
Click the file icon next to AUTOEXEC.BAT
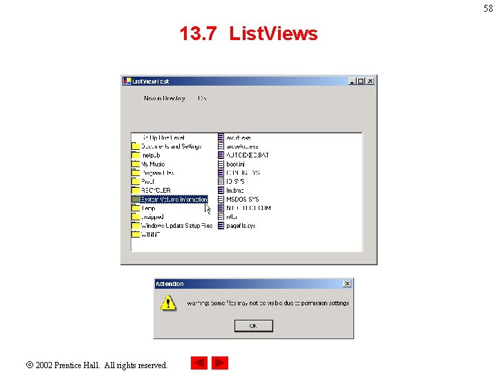[x=221, y=155]
